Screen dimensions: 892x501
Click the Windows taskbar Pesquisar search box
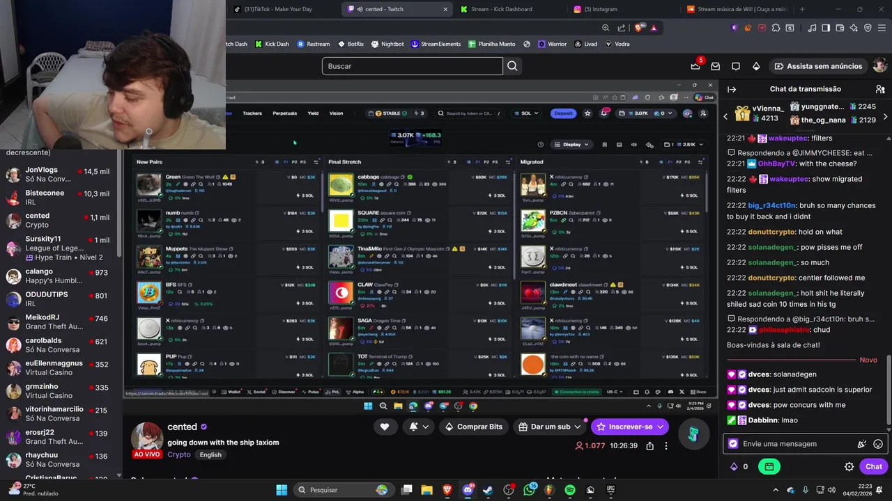(343, 490)
